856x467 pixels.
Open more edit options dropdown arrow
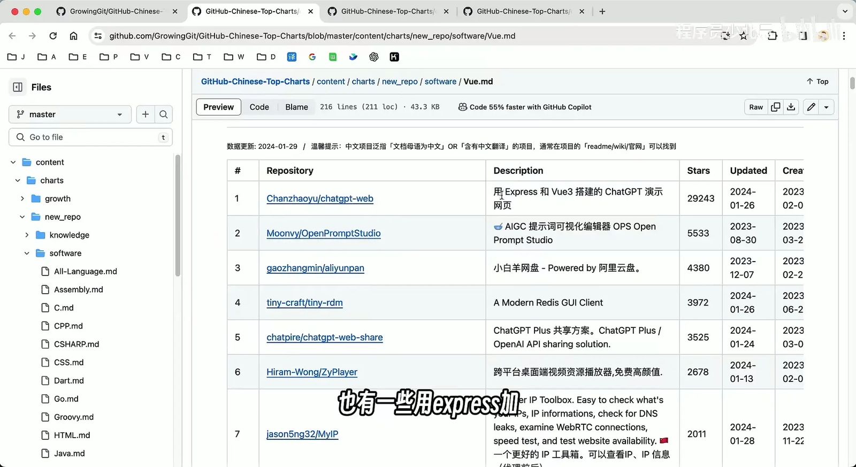pos(827,107)
